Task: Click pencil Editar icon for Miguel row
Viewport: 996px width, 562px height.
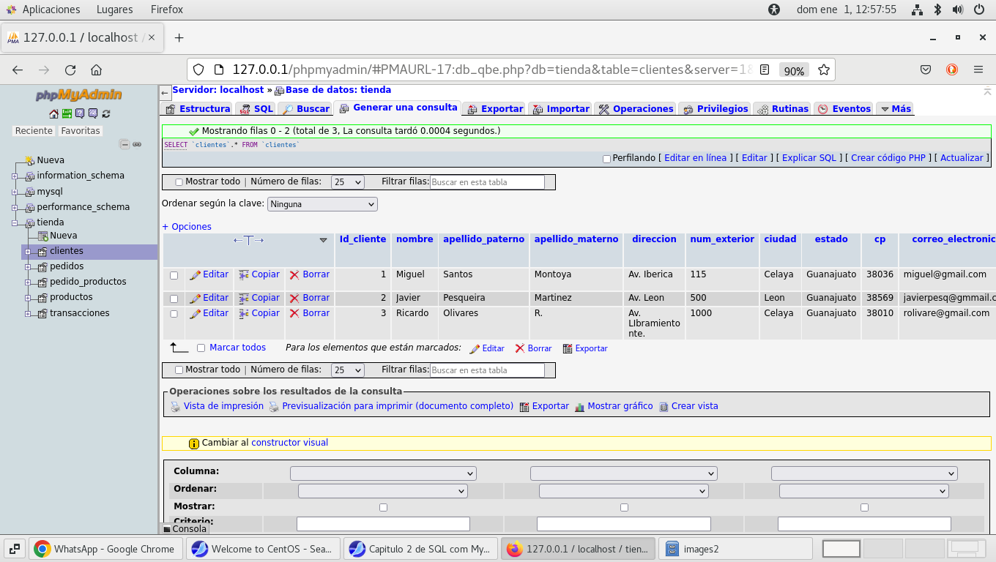Action: click(x=195, y=275)
